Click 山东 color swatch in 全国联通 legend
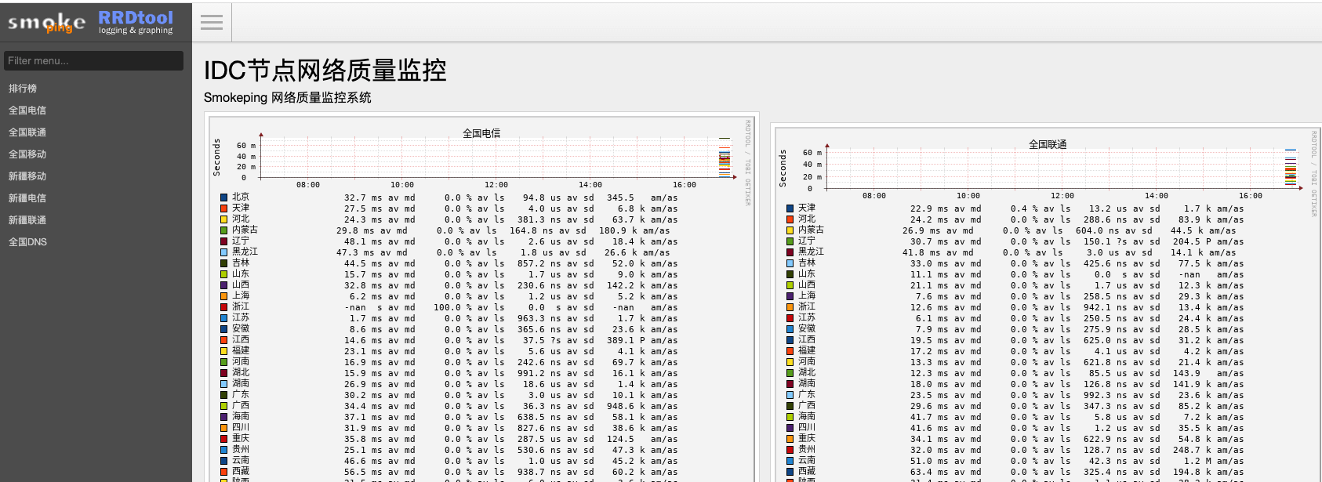The image size is (1322, 482). 790,274
